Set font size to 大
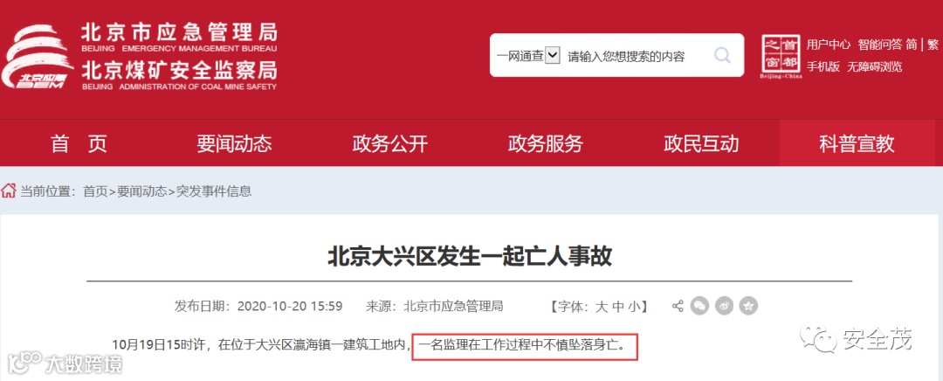This screenshot has height=381, width=943. (601, 307)
